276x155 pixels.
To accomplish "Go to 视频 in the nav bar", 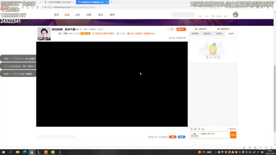I will tap(89, 15).
